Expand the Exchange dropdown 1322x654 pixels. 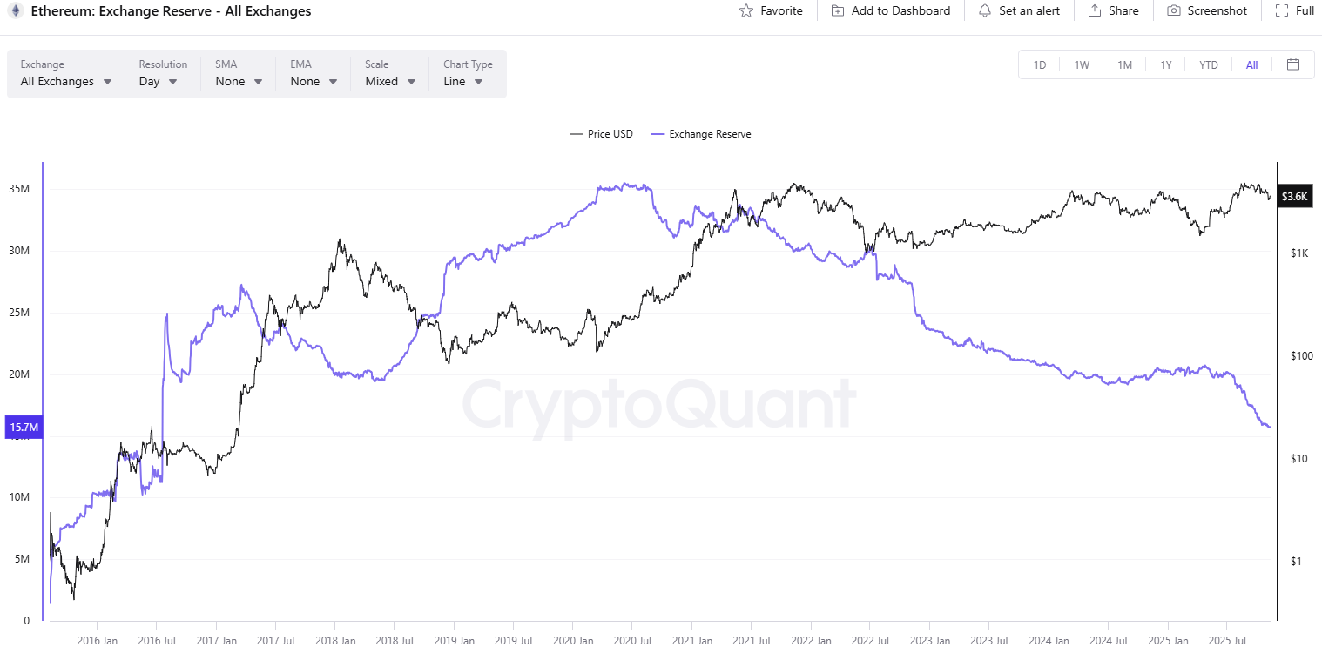66,81
